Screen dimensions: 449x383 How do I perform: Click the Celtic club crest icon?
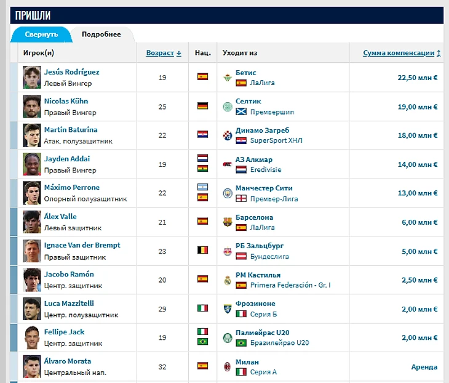pos(228,107)
